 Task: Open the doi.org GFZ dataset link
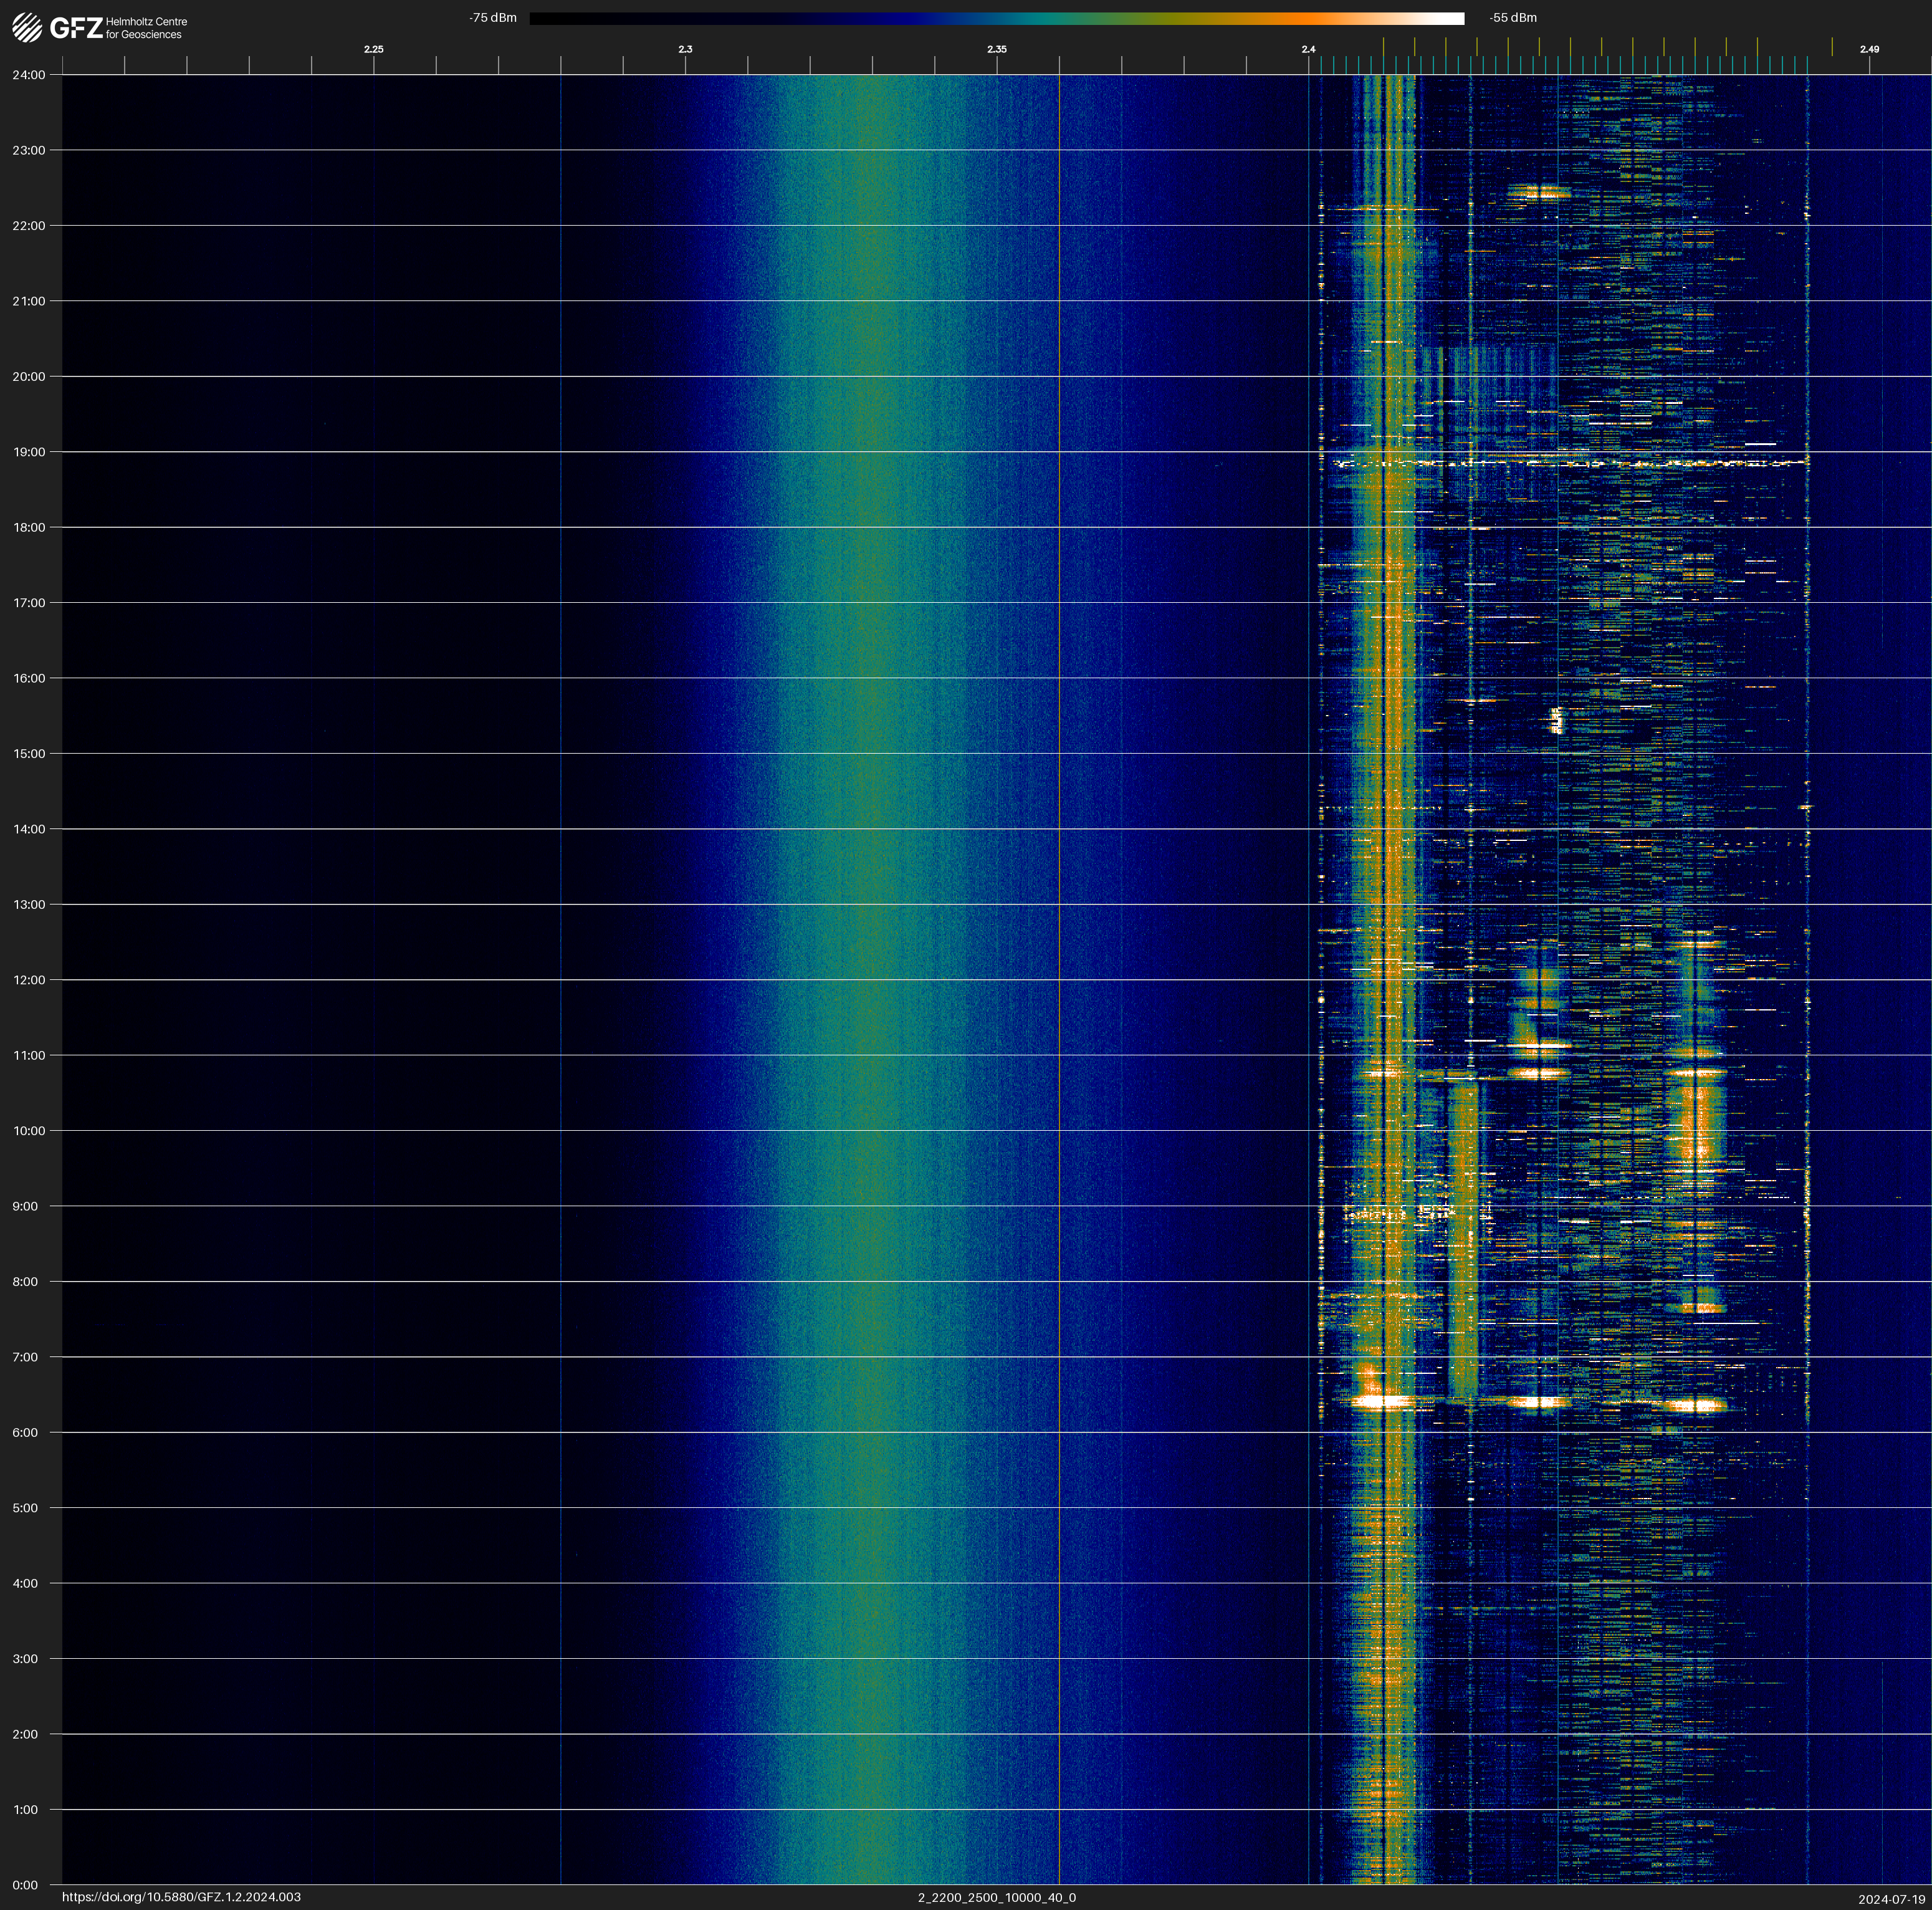click(181, 1897)
